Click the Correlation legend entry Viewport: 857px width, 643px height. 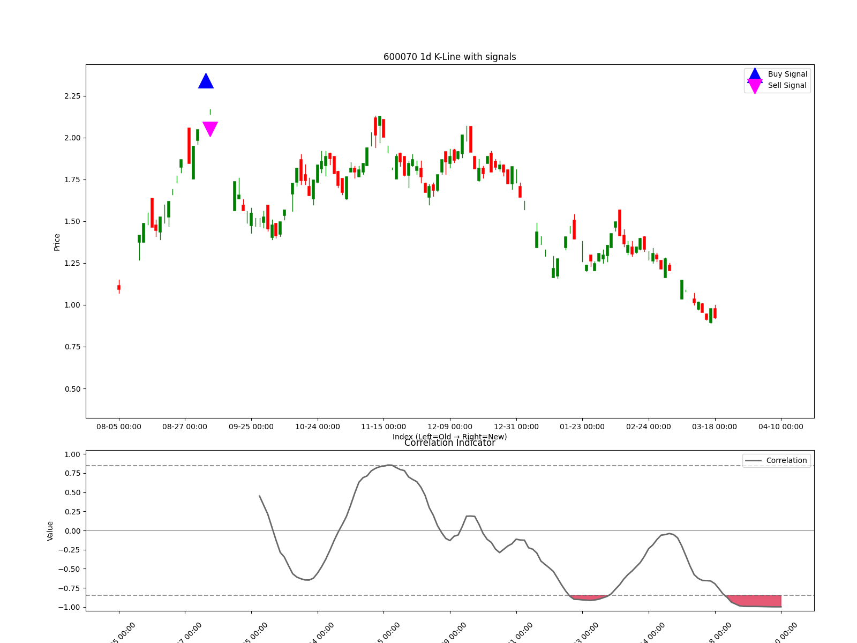coord(777,461)
